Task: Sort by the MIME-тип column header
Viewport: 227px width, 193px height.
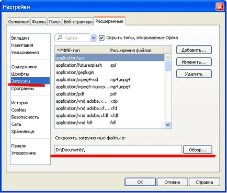Action: tap(82, 50)
